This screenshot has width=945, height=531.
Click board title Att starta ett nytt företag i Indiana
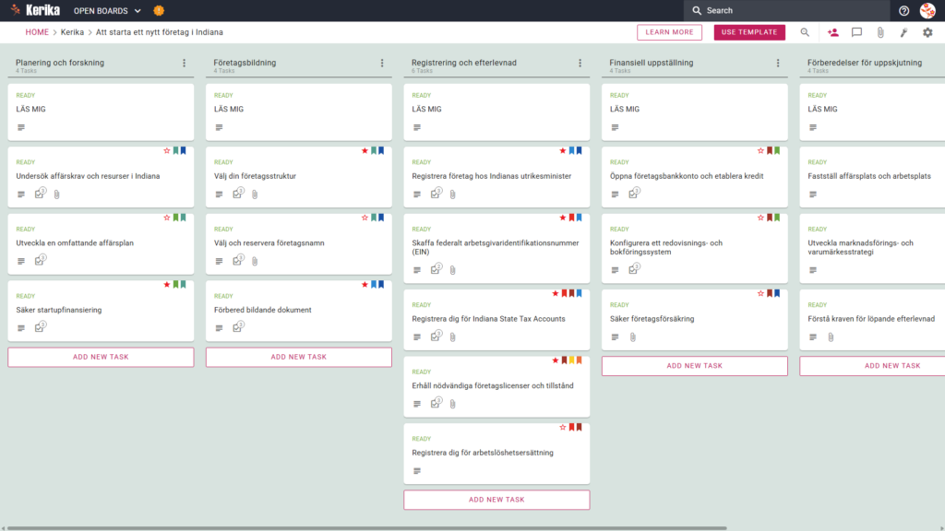coord(159,32)
